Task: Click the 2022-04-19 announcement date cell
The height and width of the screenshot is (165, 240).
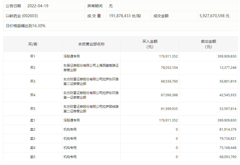Action: click(x=38, y=6)
